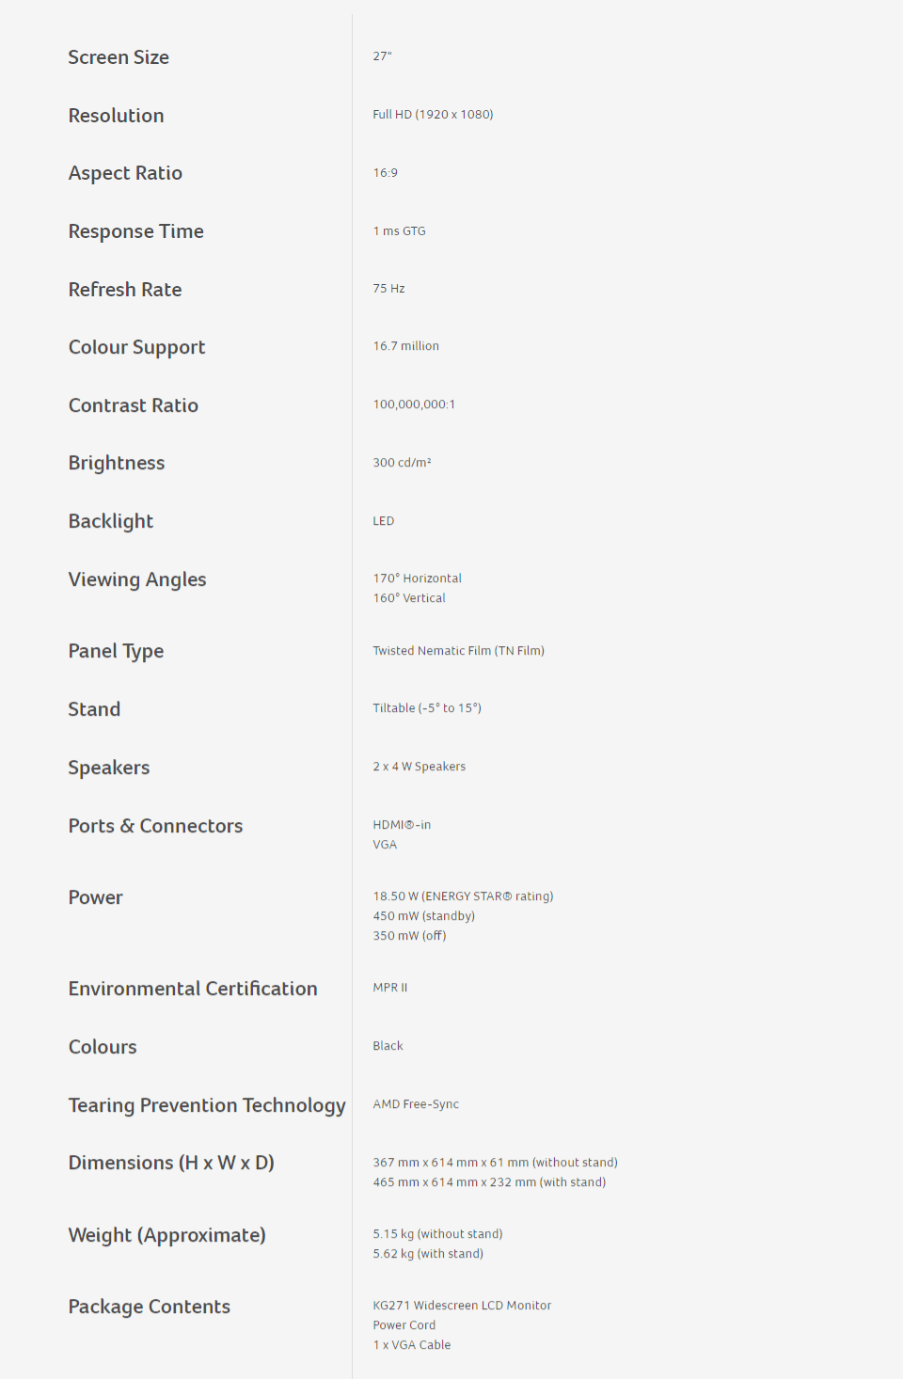Click the Full HD (1920 x 1080) value

click(x=433, y=115)
